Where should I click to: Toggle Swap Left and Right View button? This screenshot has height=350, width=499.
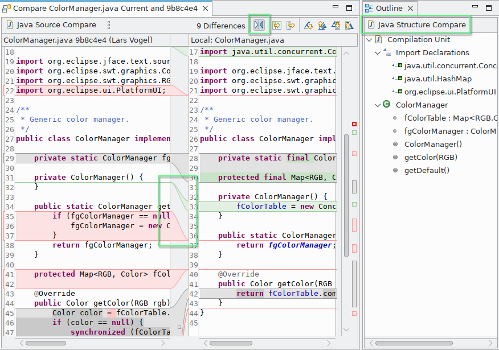259,24
